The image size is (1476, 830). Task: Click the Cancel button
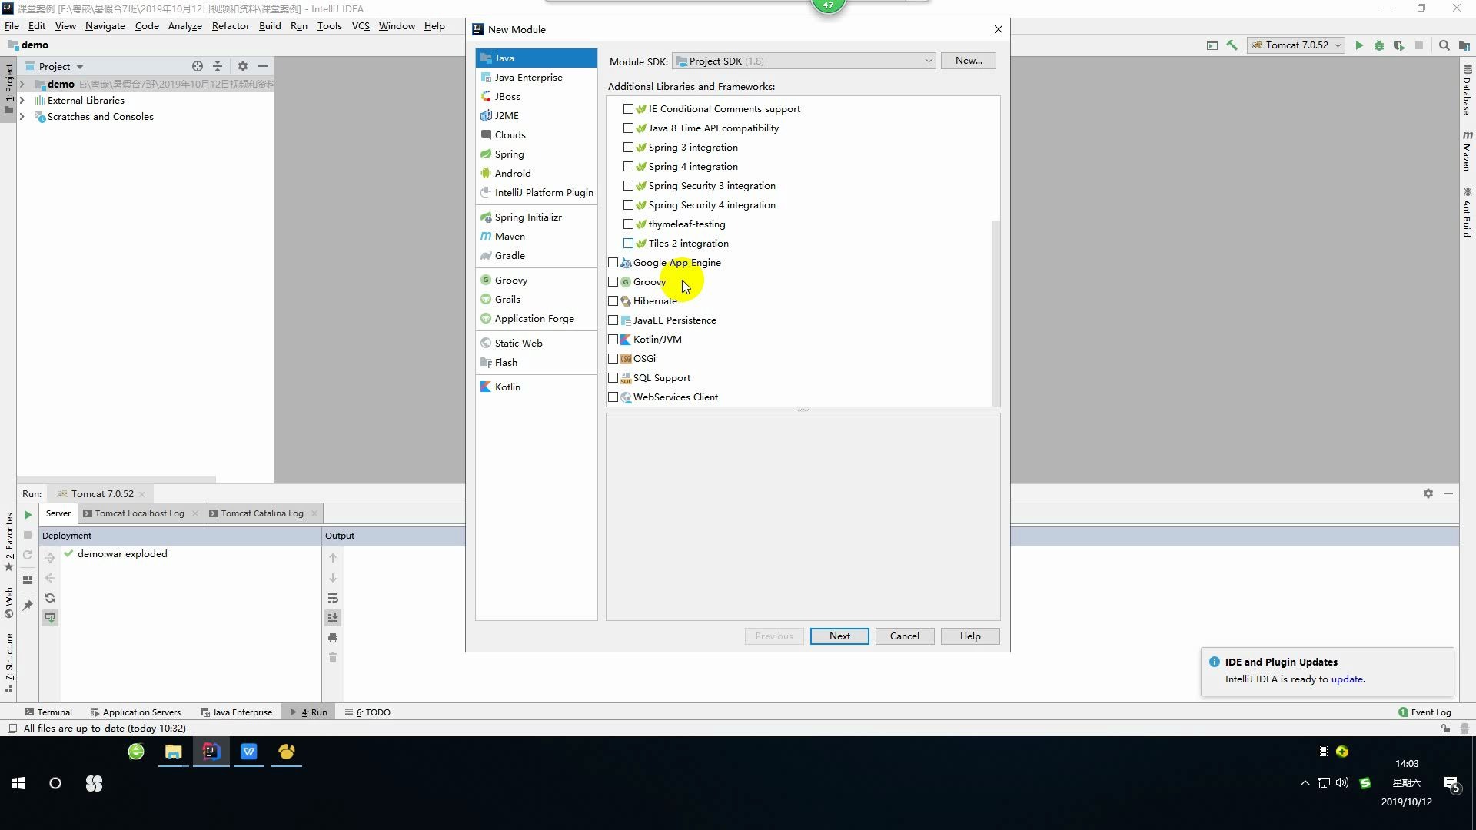click(x=906, y=636)
